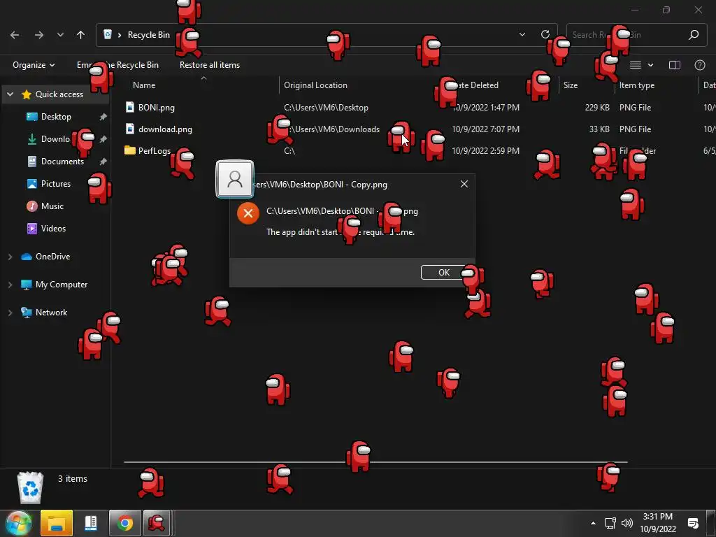The height and width of the screenshot is (537, 716).
Task: Open the volume tray icon
Action: (627, 523)
